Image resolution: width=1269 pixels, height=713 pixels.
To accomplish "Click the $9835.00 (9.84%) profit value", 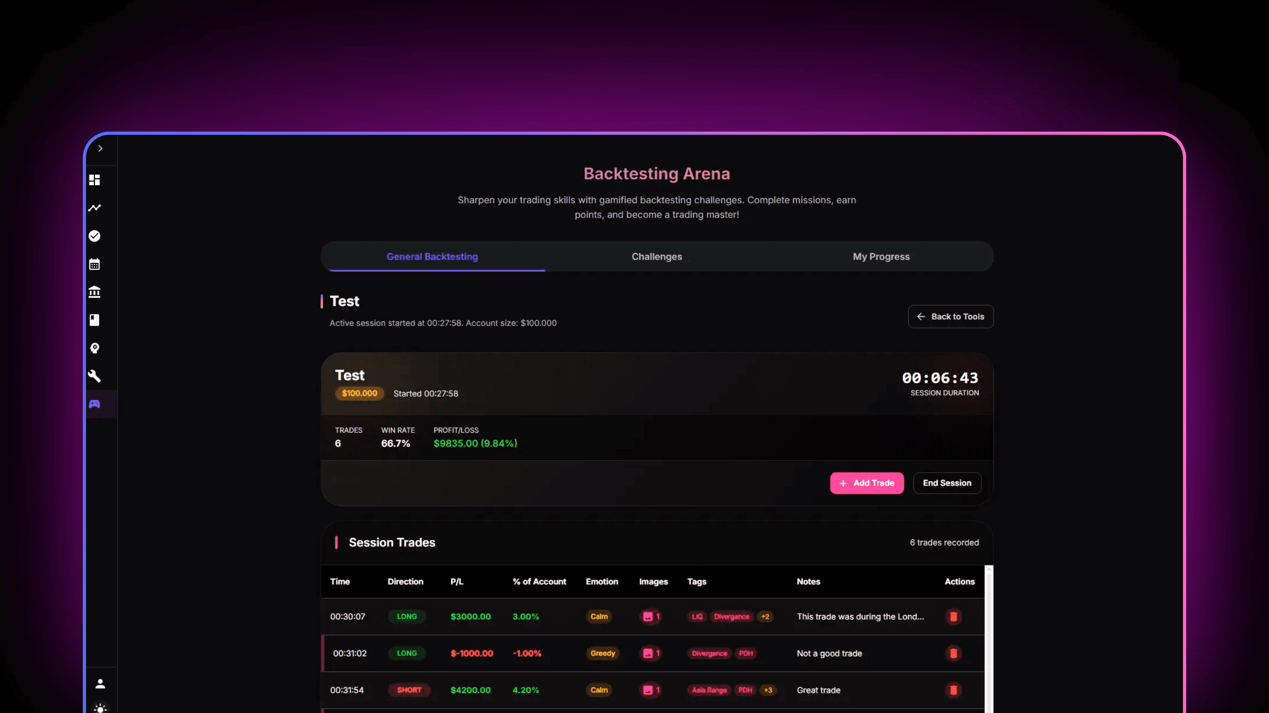I will coord(475,443).
